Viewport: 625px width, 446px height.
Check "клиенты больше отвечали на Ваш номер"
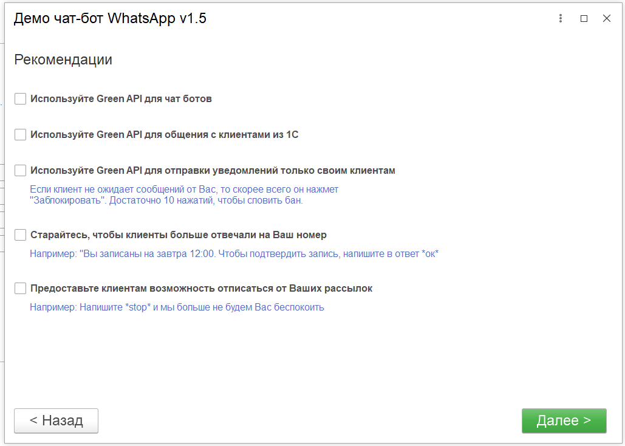coord(20,235)
